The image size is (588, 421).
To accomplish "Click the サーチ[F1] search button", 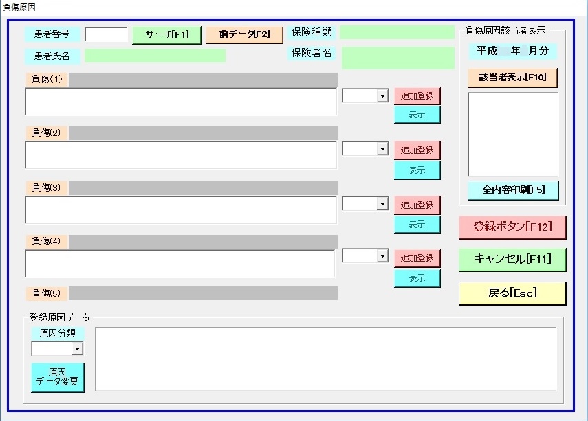I will [x=167, y=34].
